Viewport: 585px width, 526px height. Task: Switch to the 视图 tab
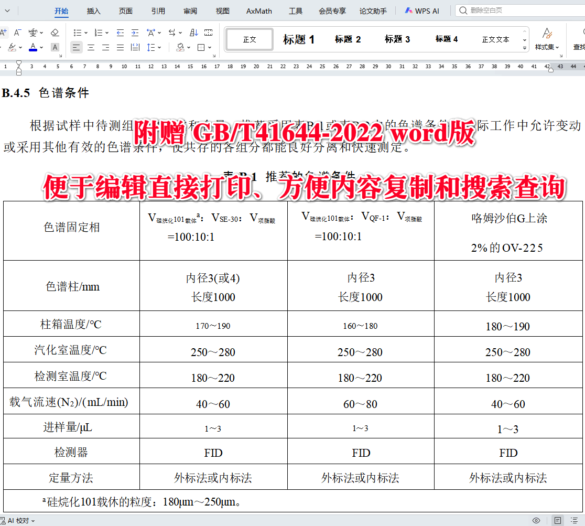point(222,11)
